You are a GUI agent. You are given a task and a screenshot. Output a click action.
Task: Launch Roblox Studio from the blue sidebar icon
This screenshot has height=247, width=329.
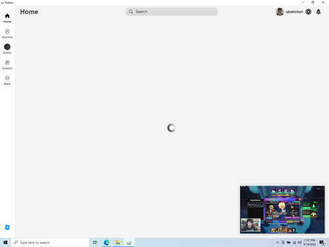(x=7, y=227)
